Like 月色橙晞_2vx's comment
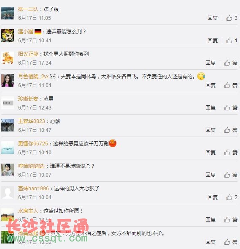 pyautogui.click(x=231, y=85)
